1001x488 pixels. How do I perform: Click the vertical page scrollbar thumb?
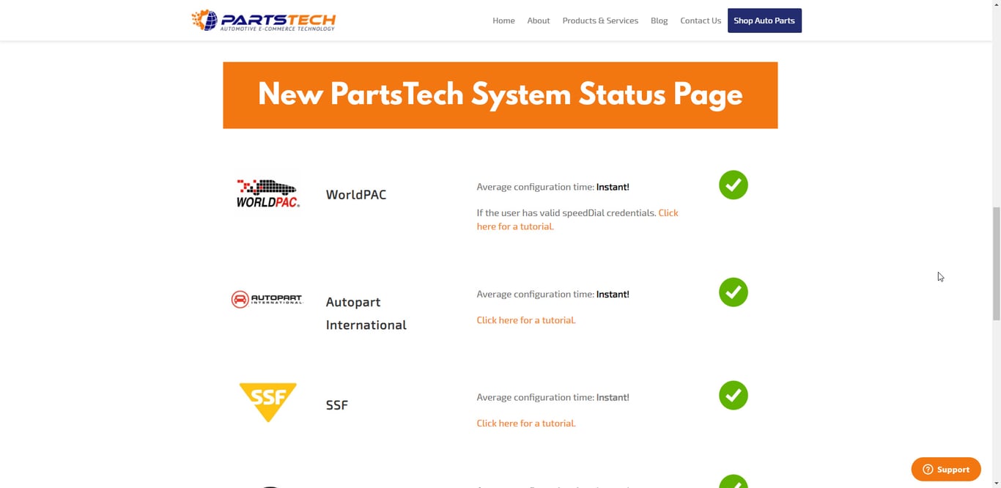click(x=996, y=264)
